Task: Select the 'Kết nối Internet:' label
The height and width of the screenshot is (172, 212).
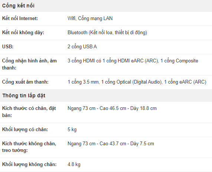Action: [x=20, y=19]
